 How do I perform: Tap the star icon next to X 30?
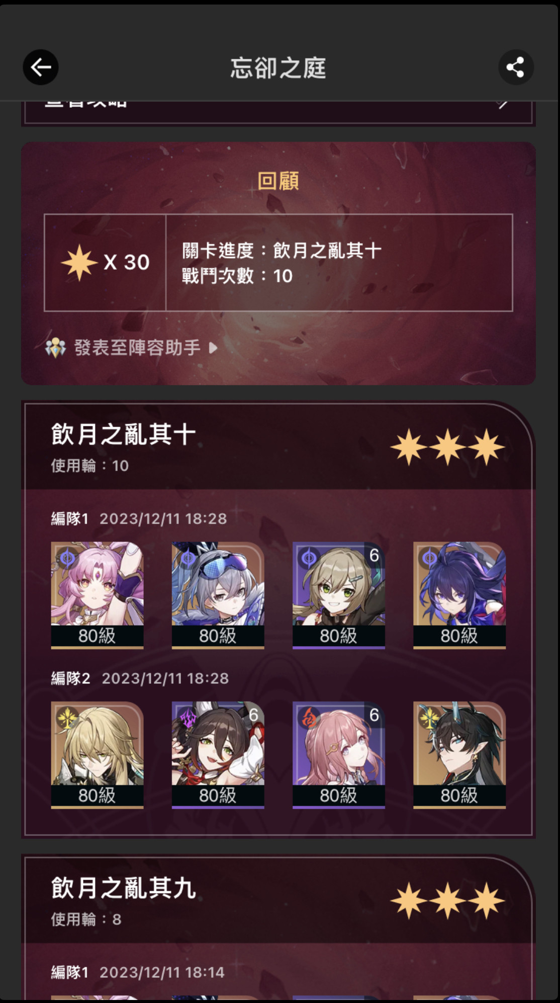[x=79, y=262]
